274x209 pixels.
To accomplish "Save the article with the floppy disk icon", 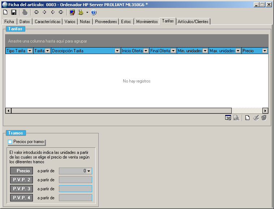I will coord(14,12).
